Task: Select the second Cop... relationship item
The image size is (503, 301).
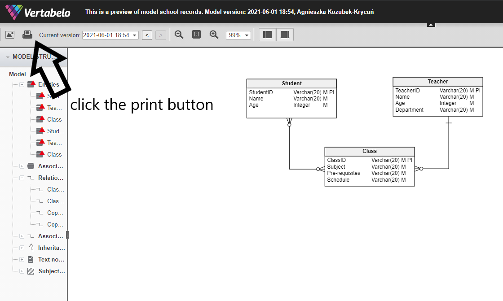Action: point(55,224)
